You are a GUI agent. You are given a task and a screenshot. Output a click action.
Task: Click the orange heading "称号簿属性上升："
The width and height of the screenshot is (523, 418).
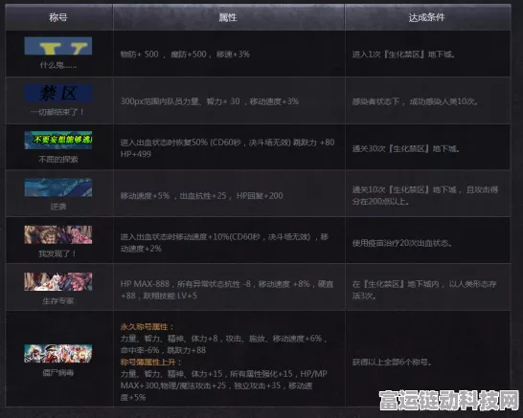pos(151,363)
